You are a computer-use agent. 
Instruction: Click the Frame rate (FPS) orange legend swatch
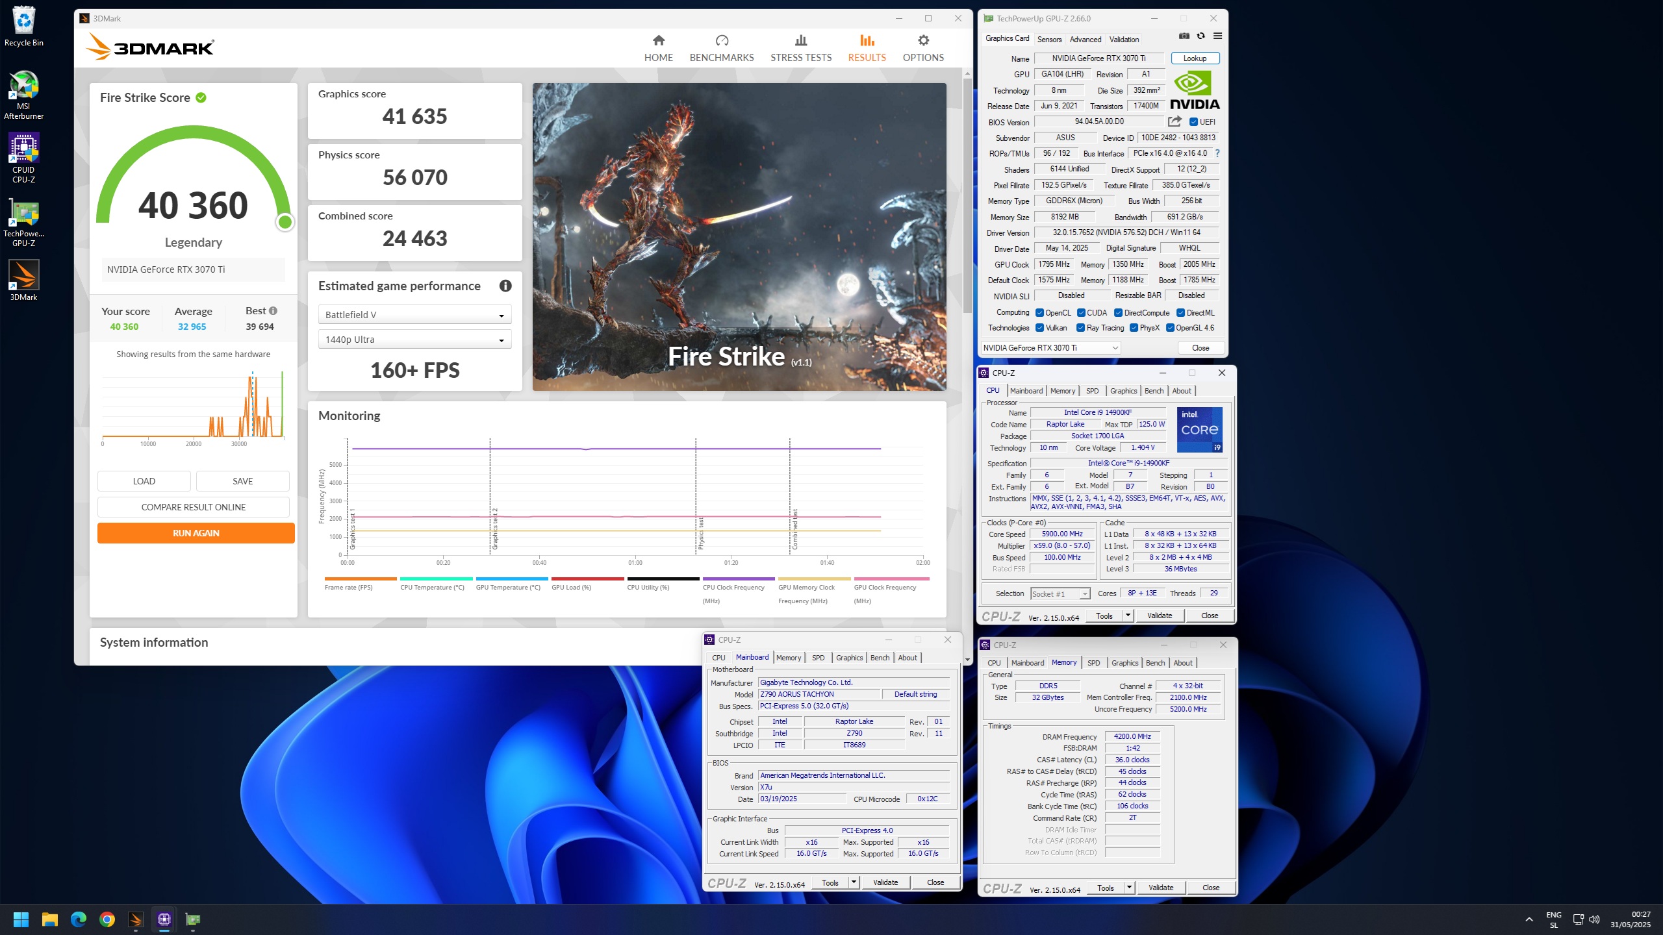pyautogui.click(x=361, y=579)
